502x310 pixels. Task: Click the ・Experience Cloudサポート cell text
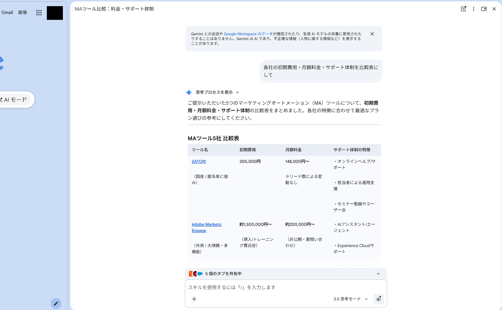(x=354, y=249)
